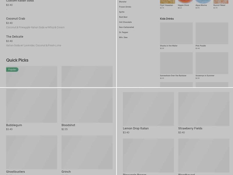Open the Sharks in the Water card
Image resolution: width=233 pixels, height=175 pixels.
(176, 34)
